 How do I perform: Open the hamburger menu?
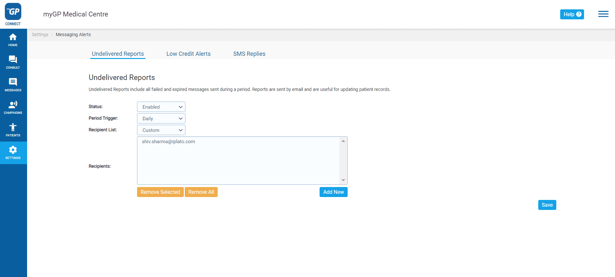click(603, 14)
